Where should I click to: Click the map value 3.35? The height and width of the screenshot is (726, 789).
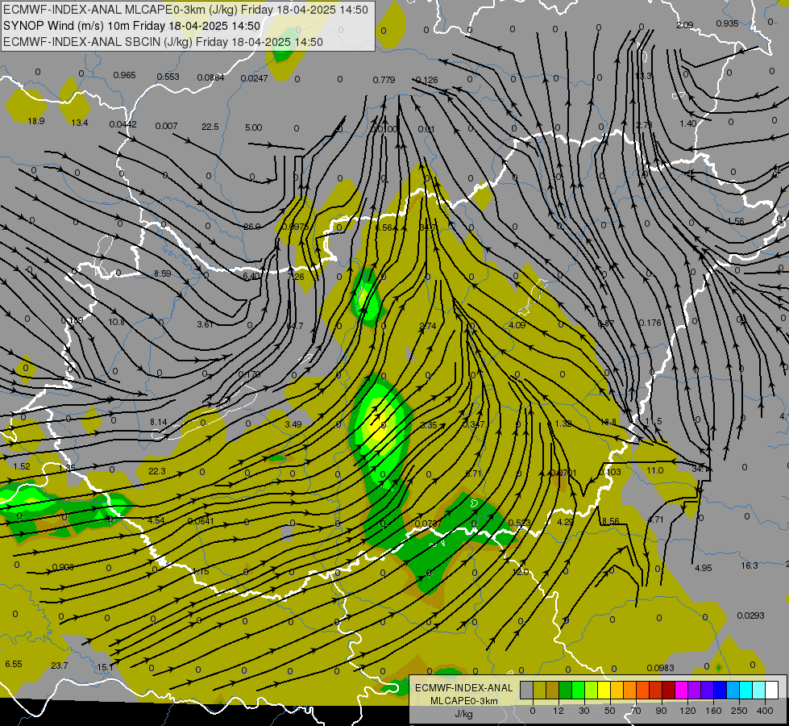point(429,425)
